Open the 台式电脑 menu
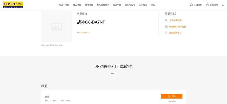 click(x=77, y=5)
